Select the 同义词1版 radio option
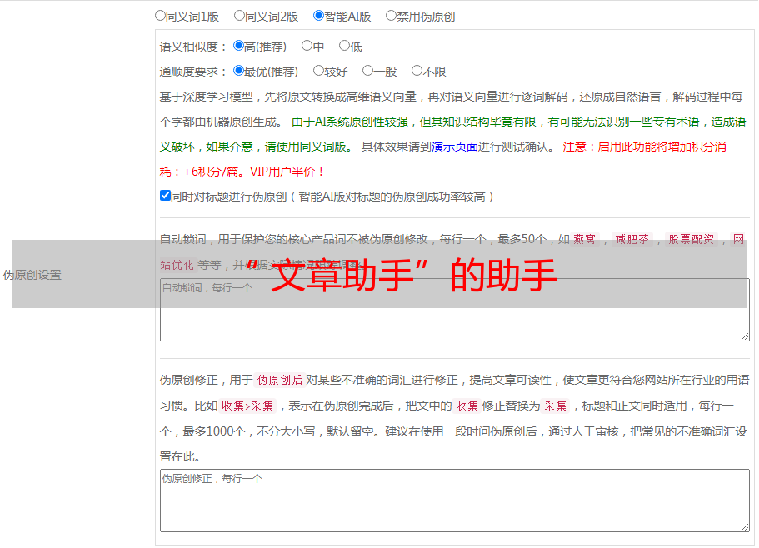The height and width of the screenshot is (548, 759). click(160, 15)
